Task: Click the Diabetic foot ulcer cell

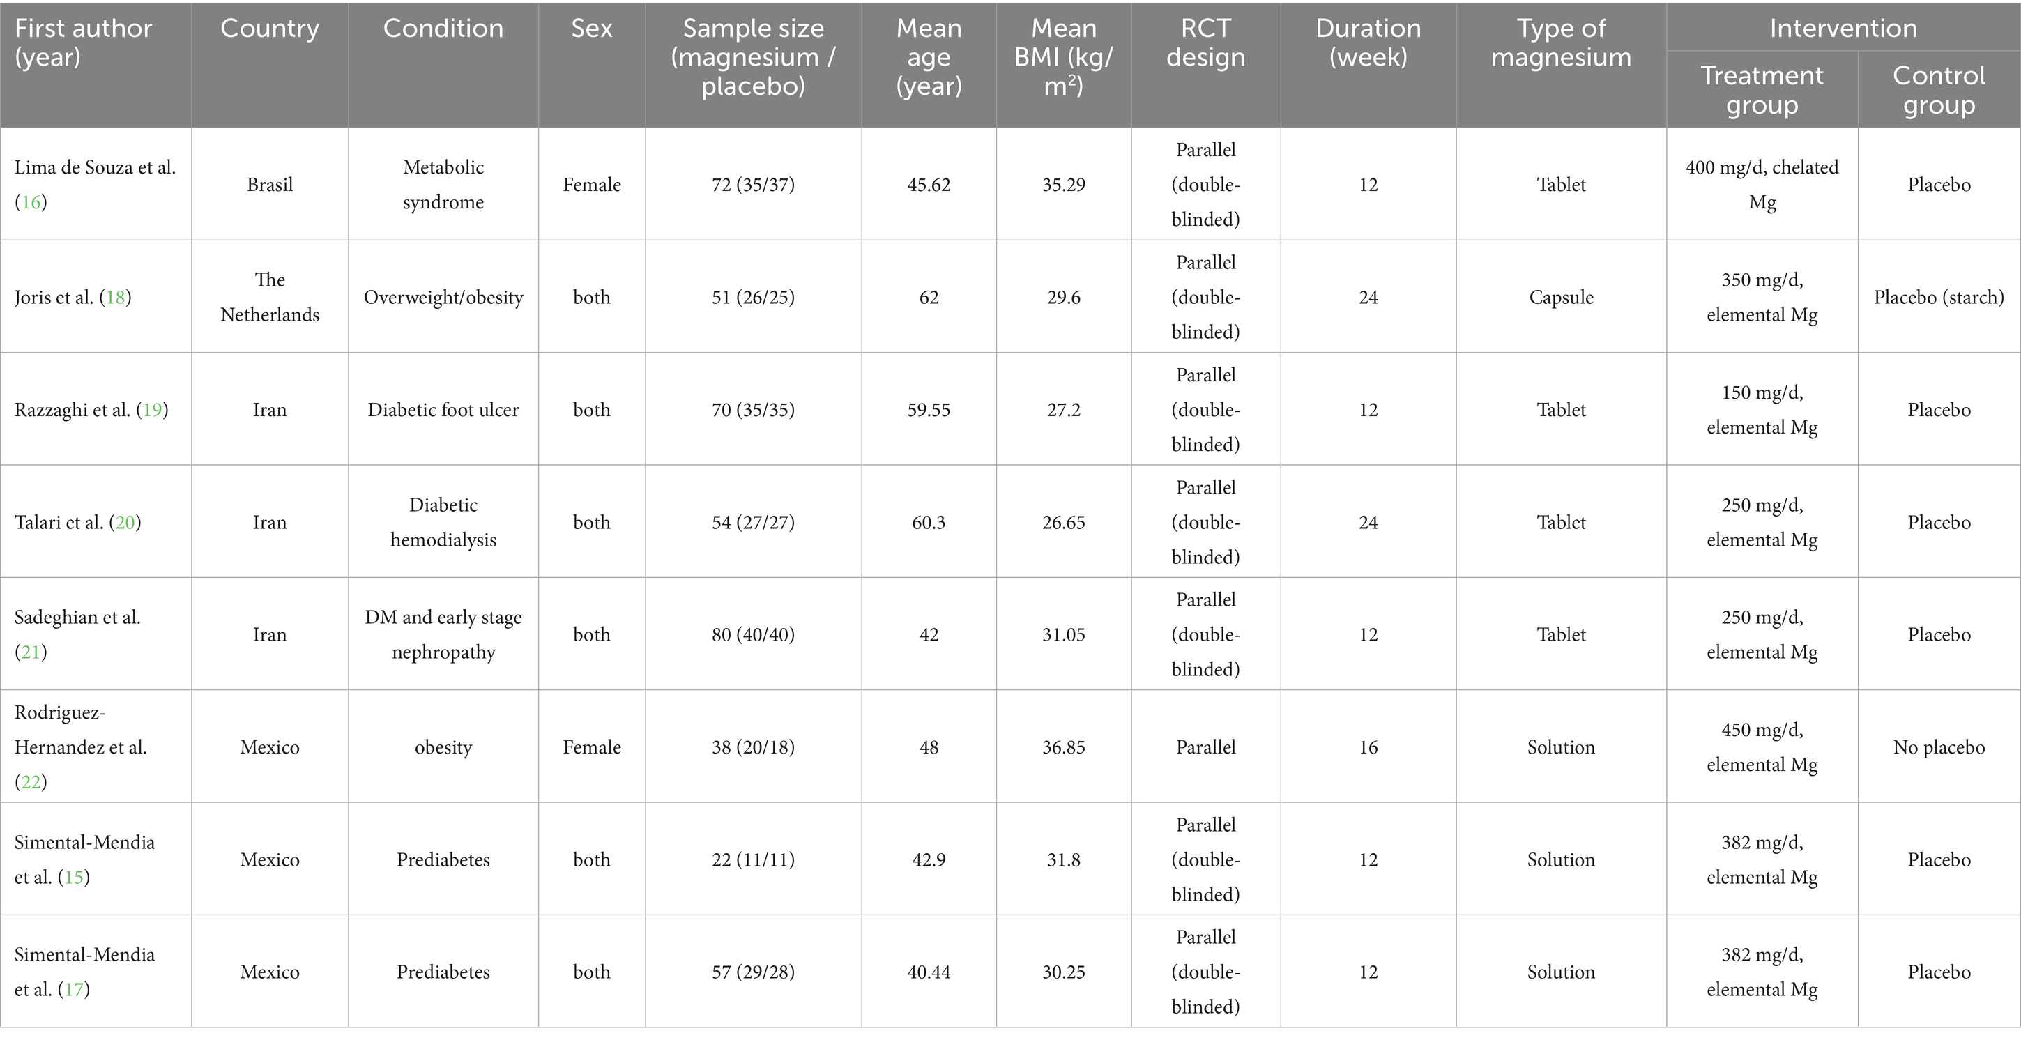Action: coord(443,409)
